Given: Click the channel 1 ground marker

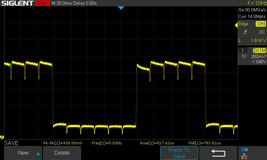Looking at the screenshot, I should (2, 137).
